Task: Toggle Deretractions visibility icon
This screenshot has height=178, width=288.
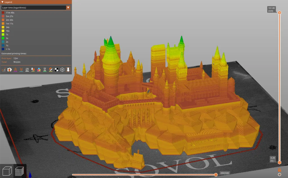Action: 21,70
